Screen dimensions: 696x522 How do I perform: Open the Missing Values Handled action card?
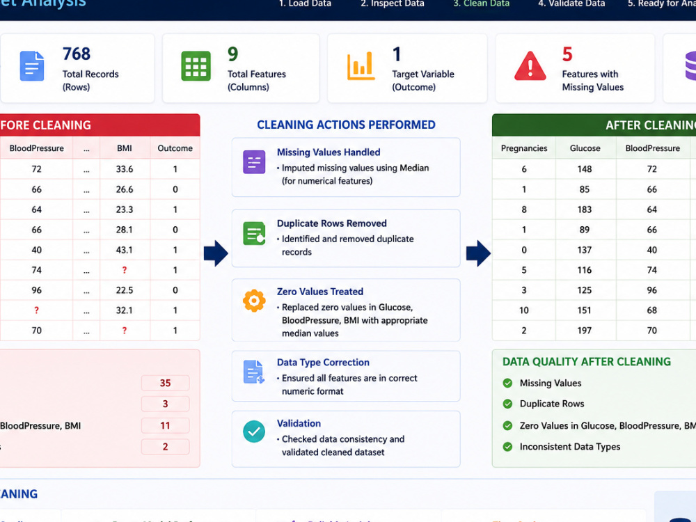tap(346, 167)
